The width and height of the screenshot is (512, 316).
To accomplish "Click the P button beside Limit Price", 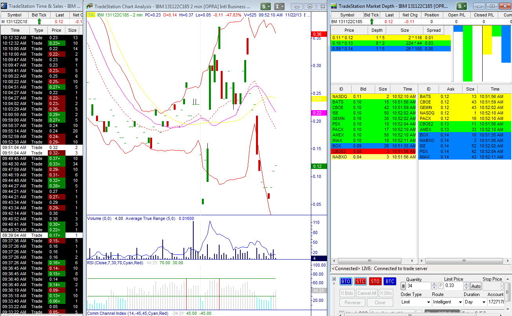I will 441,286.
